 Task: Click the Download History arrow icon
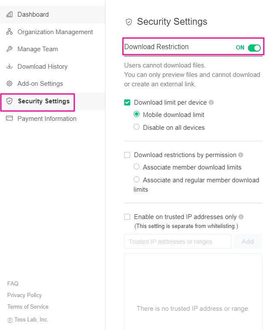pyautogui.click(x=9, y=67)
